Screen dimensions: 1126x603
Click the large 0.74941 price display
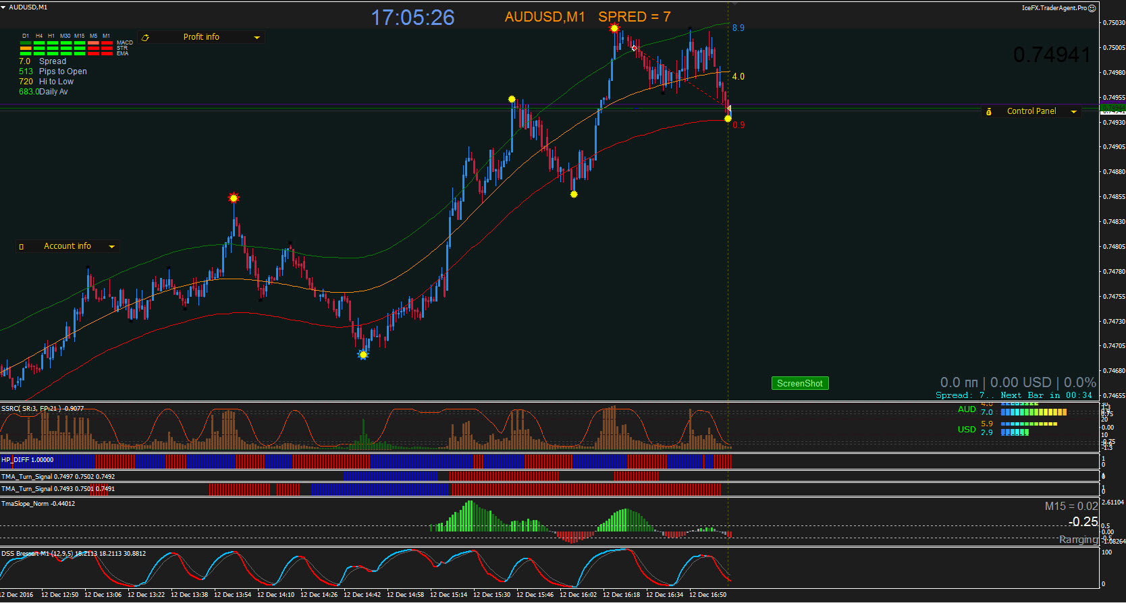click(1052, 55)
